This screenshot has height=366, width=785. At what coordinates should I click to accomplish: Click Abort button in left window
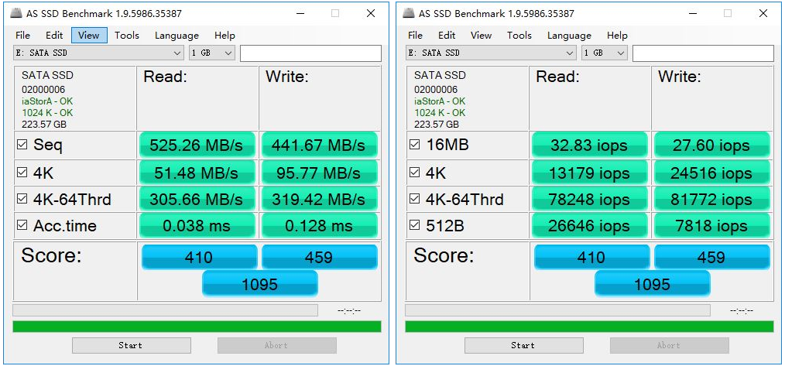pos(277,345)
